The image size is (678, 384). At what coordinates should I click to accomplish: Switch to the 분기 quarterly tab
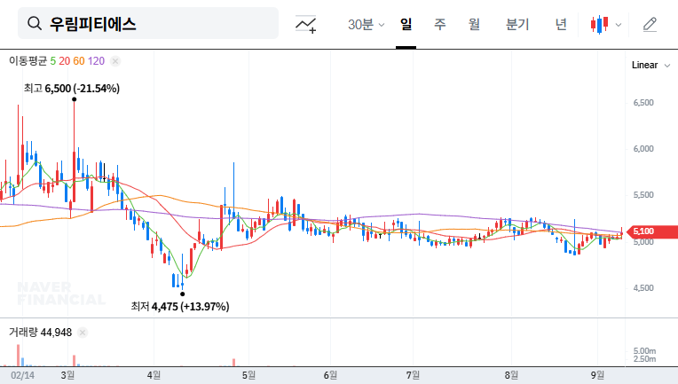coord(517,24)
